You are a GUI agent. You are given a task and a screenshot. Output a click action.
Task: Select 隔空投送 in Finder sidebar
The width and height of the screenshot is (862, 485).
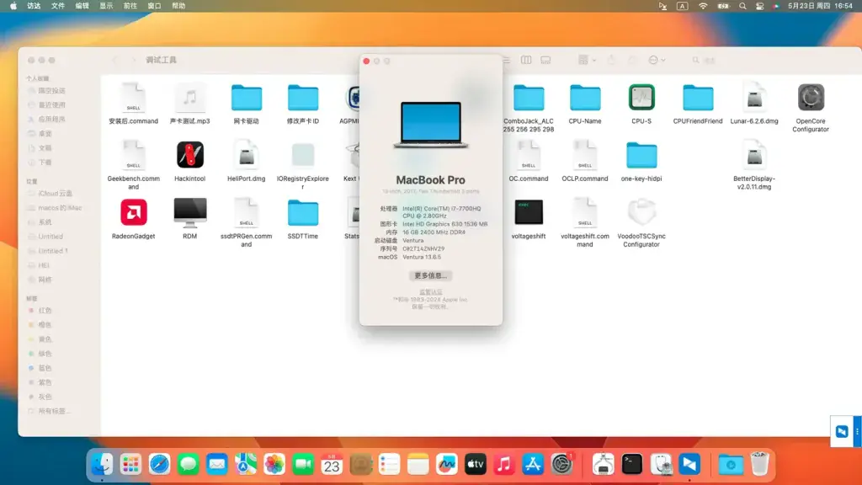[51, 90]
